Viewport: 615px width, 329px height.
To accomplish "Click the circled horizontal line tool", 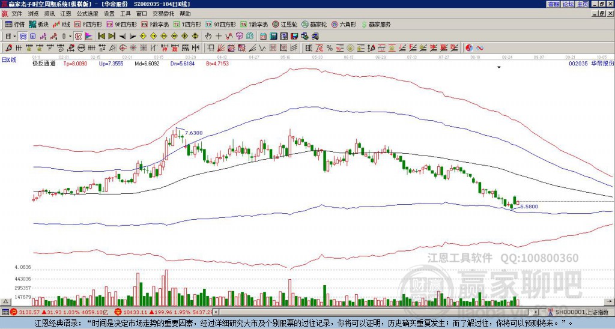I will click(81, 48).
